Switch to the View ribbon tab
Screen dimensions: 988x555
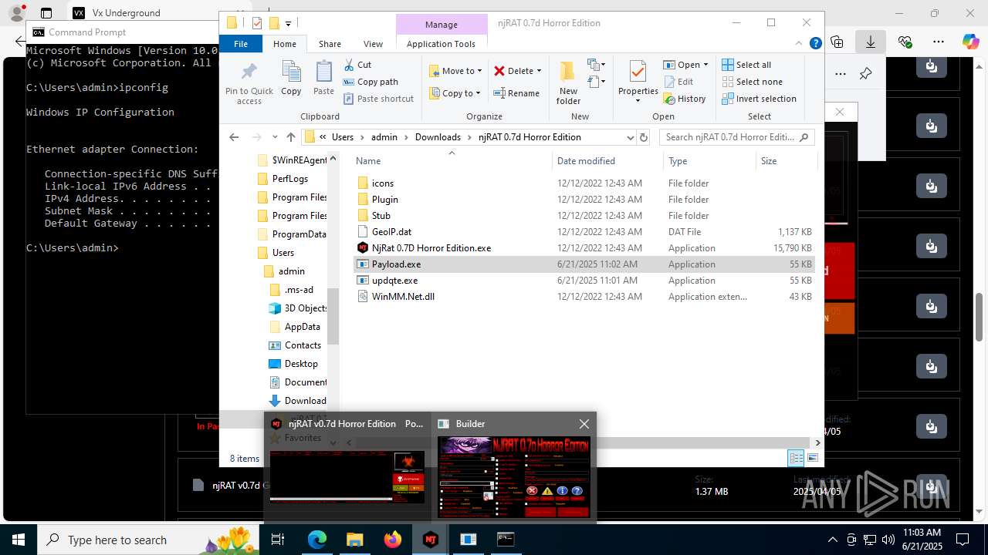373,44
